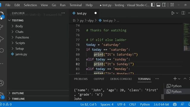Viewport: 190px width, 107px height.
Task: Maximize the panel with the up chevron
Action: point(185,79)
